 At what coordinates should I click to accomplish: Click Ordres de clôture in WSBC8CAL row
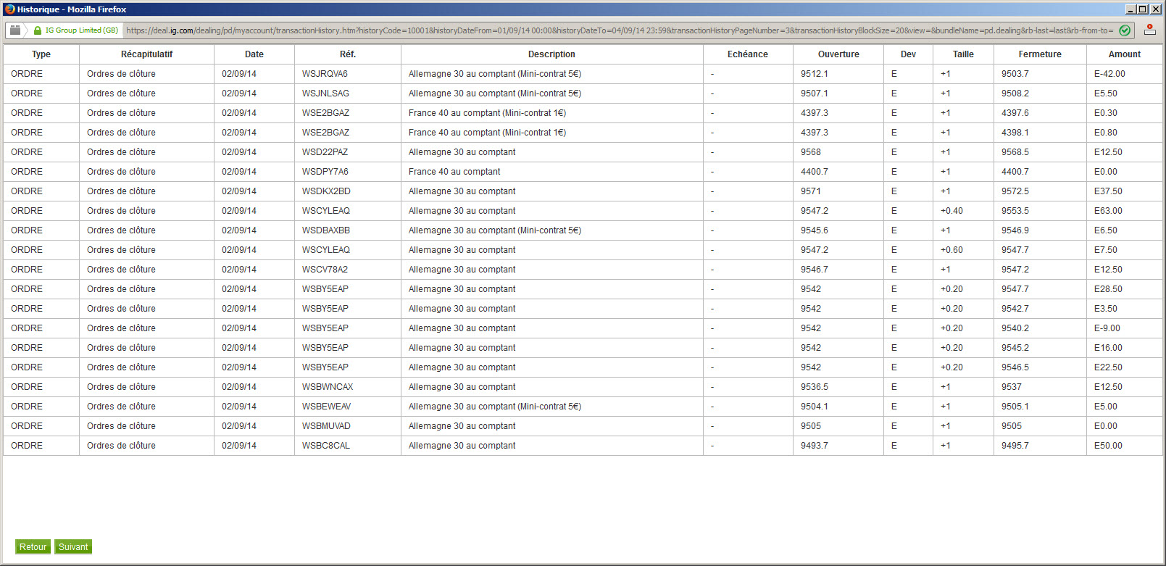tap(121, 446)
